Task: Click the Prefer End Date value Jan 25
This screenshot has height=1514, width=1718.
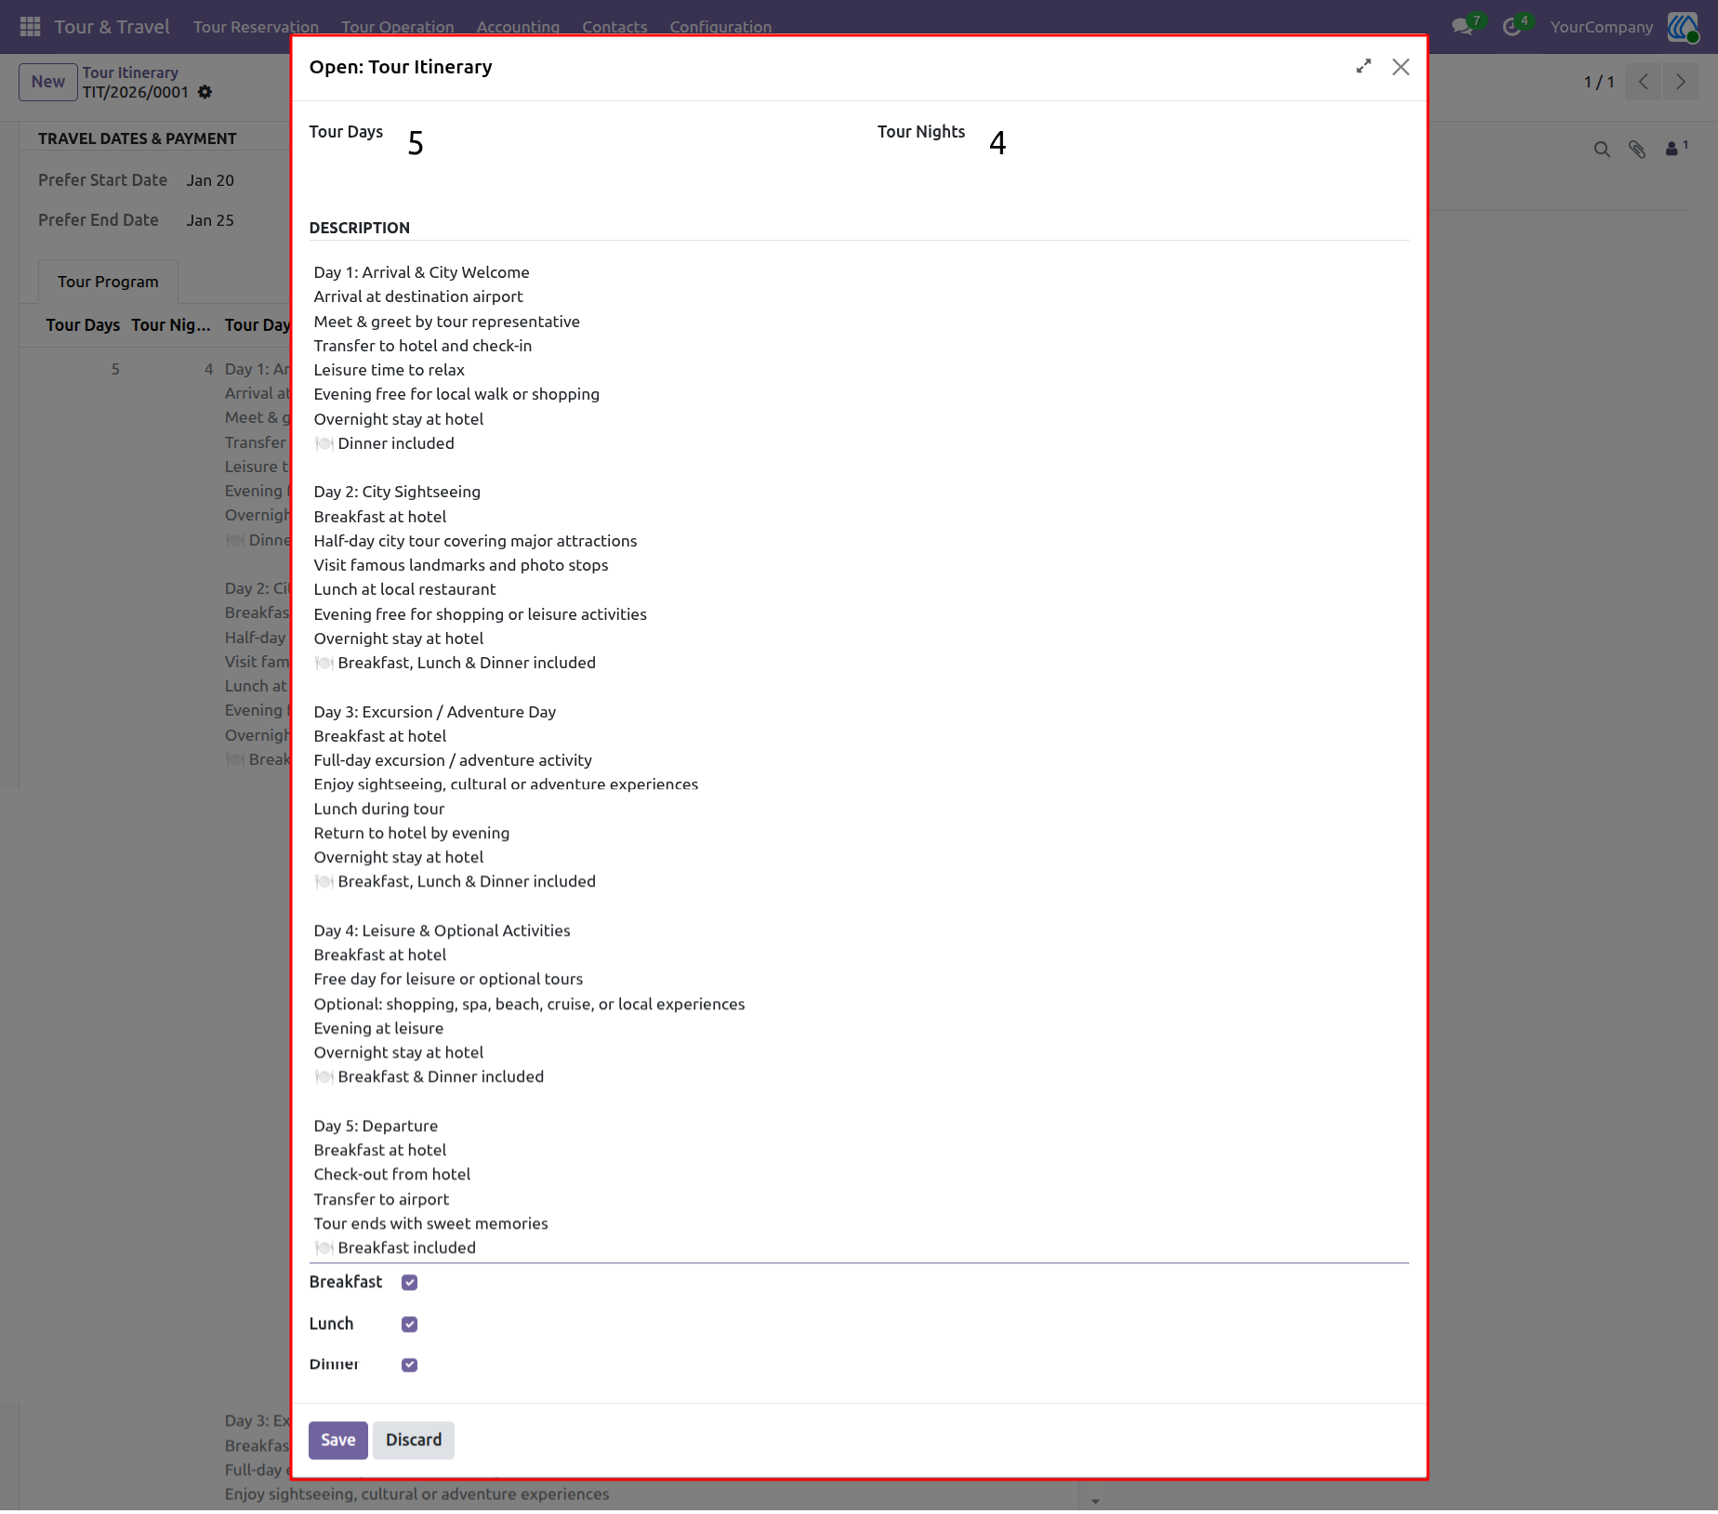Action: pyautogui.click(x=210, y=220)
